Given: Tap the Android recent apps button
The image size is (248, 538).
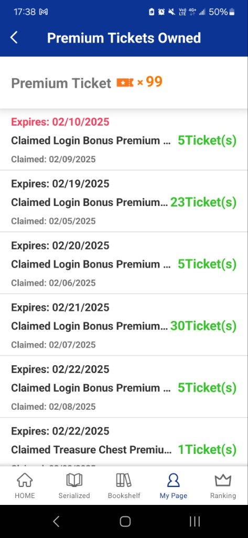Looking at the screenshot, I should (195, 522).
